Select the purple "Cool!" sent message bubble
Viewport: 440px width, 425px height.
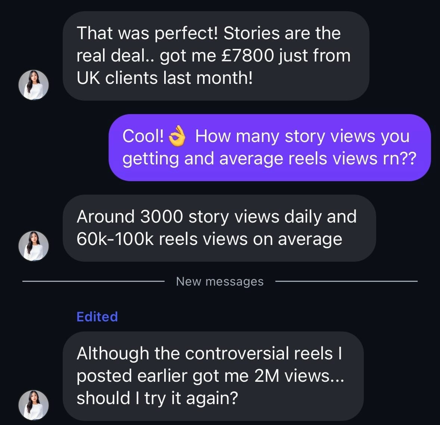[x=269, y=148]
